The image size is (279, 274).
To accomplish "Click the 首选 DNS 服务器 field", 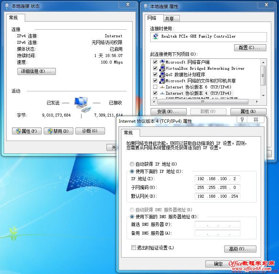I will click(x=217, y=224).
